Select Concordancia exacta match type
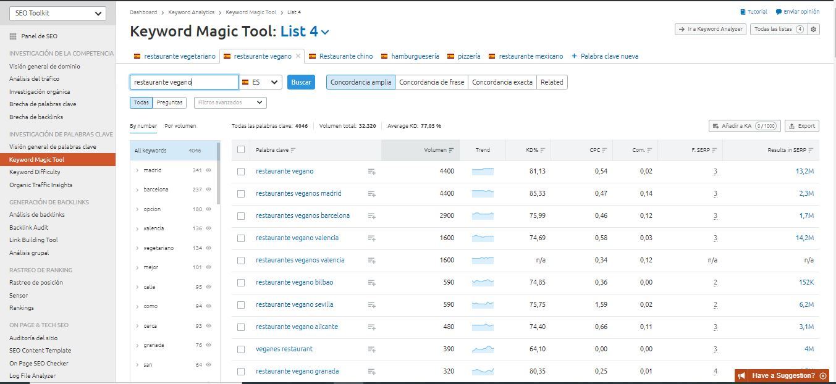The height and width of the screenshot is (384, 836). coord(502,82)
